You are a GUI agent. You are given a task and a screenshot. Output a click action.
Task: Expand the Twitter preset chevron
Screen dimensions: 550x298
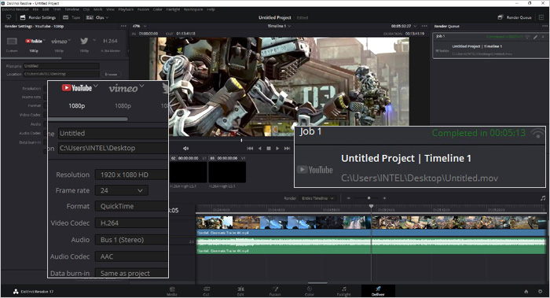[94, 40]
